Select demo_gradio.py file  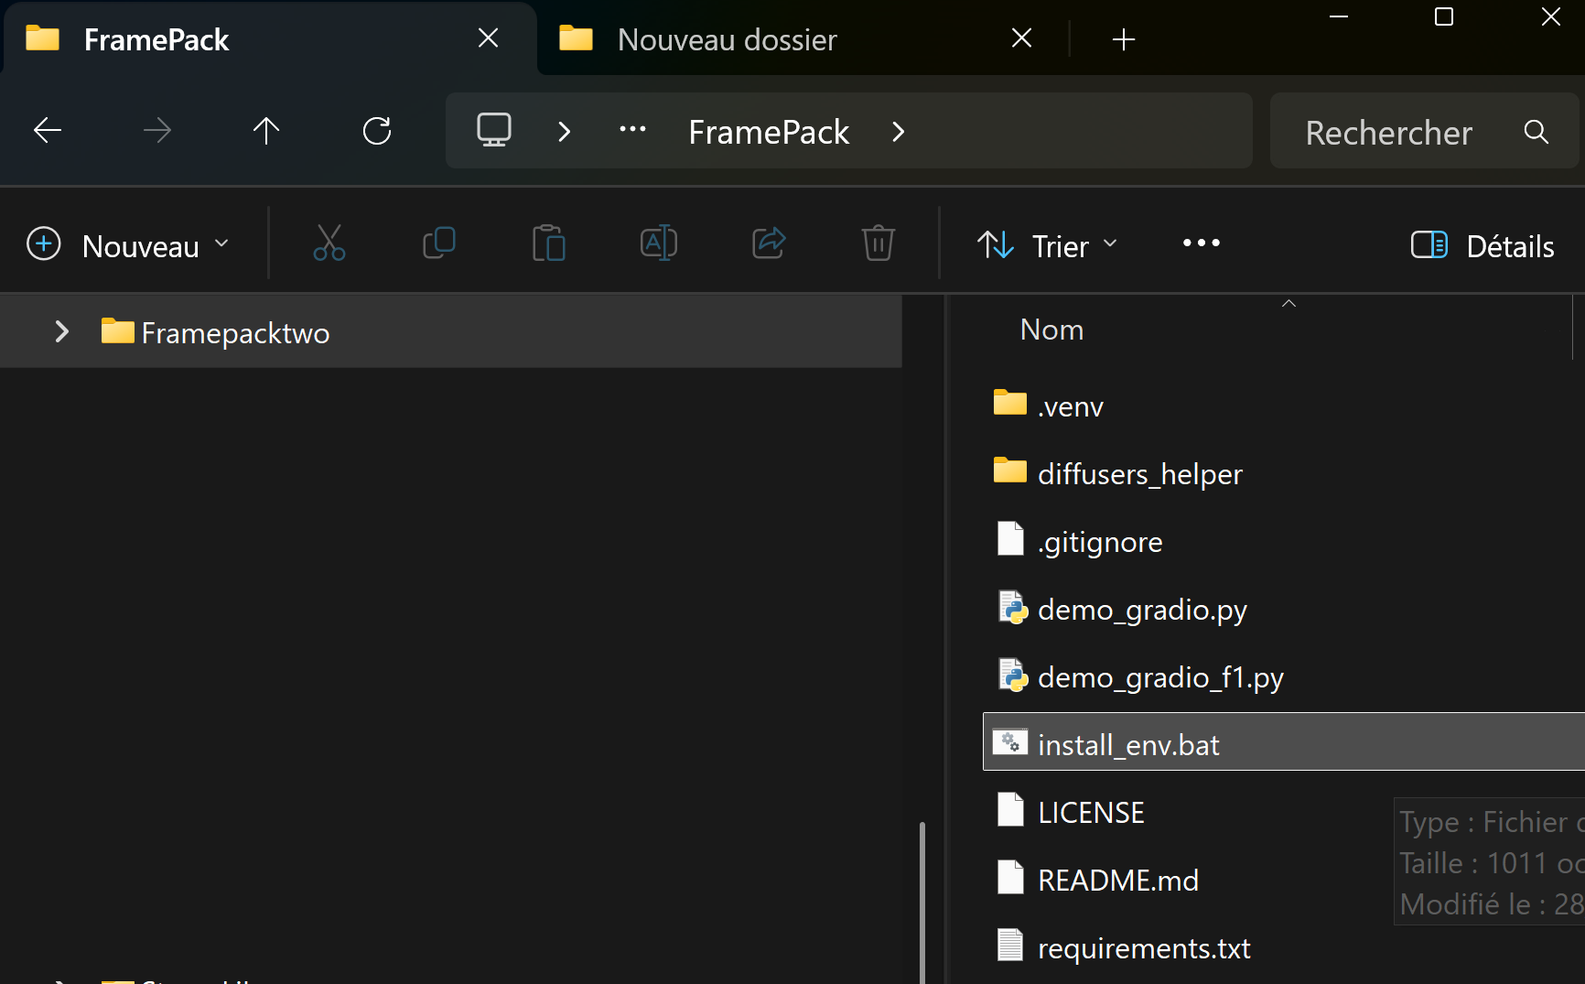[x=1142, y=610]
